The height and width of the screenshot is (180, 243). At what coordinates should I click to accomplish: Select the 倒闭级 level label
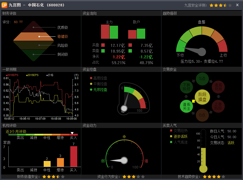(62, 55)
